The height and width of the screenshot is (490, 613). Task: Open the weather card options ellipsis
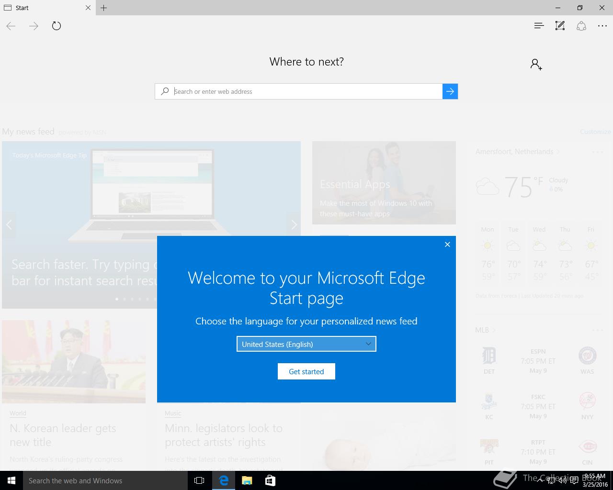pos(597,152)
